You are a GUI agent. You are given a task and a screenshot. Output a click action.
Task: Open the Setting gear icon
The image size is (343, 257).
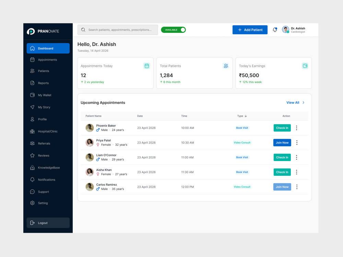pyautogui.click(x=32, y=203)
